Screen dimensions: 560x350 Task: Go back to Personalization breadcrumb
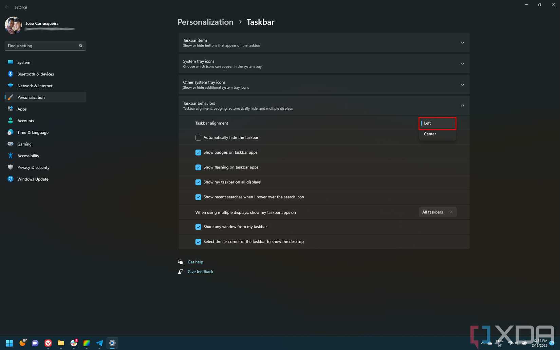click(205, 22)
